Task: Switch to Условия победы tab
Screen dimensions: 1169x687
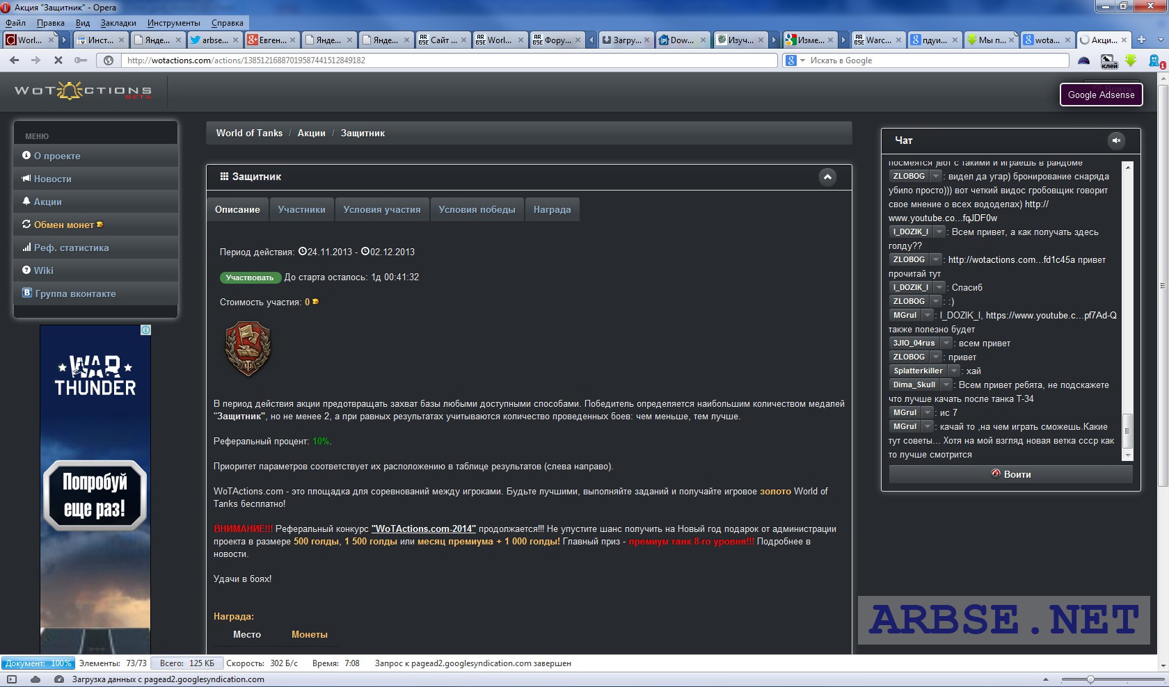Action: click(x=477, y=209)
